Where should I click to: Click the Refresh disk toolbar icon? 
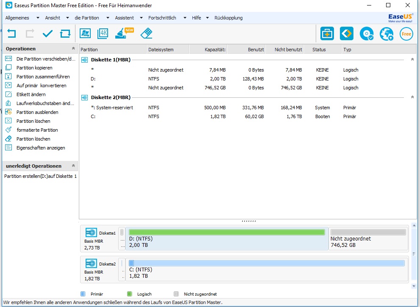click(x=65, y=33)
